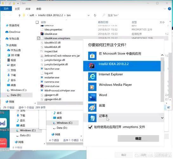The height and width of the screenshot is (159, 173).
Task: Open Data (D:) in rear-left background window
Action: tap(25, 135)
